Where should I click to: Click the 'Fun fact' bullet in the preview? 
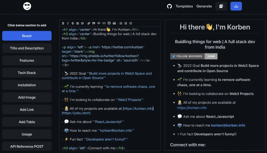(207, 134)
